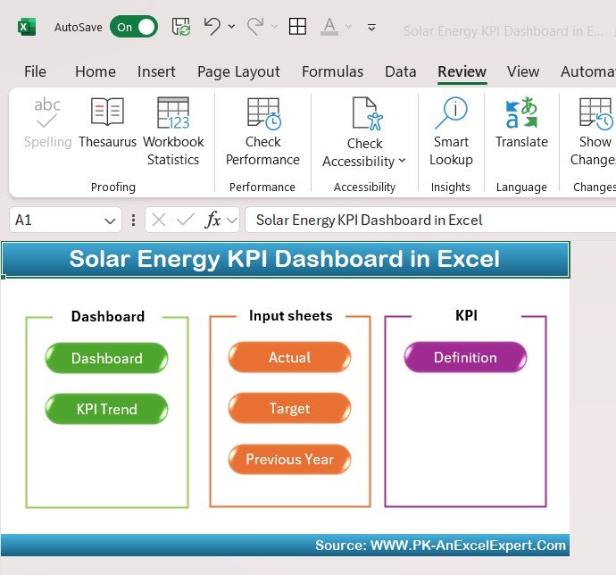Open the Previous Year sheet button
This screenshot has height=575, width=616.
[x=289, y=459]
